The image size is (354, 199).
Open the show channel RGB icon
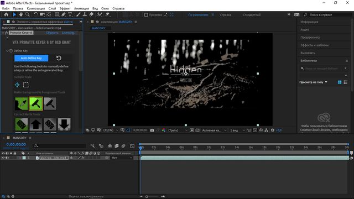pyautogui.click(x=164, y=130)
